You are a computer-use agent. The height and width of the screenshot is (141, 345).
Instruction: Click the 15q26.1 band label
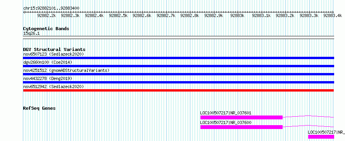point(31,34)
